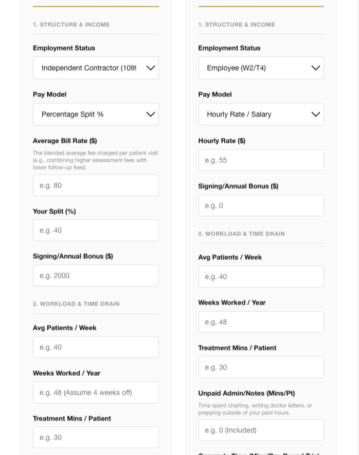
Task: Click chevron arrow on Hourly Rate/Salary select
Action: click(316, 114)
